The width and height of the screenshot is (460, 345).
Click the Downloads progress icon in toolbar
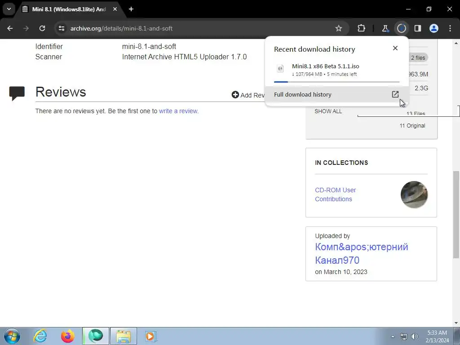[x=401, y=28]
